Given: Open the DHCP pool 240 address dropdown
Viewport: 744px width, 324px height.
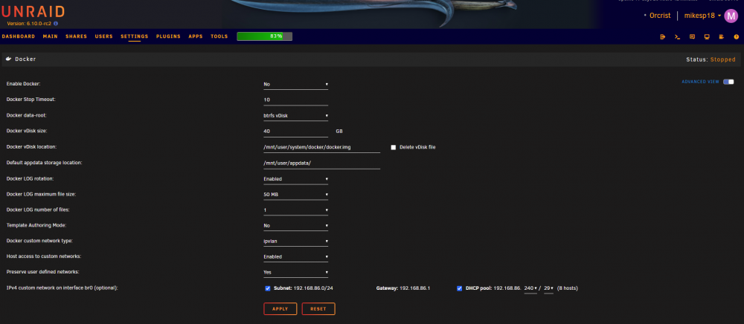Looking at the screenshot, I should pos(530,288).
